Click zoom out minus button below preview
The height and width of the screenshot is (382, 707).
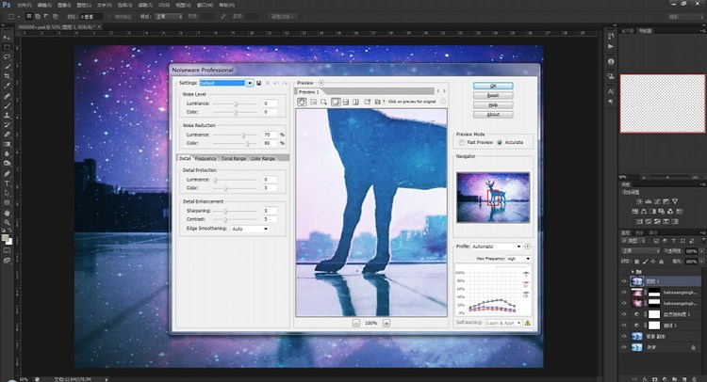coord(356,323)
